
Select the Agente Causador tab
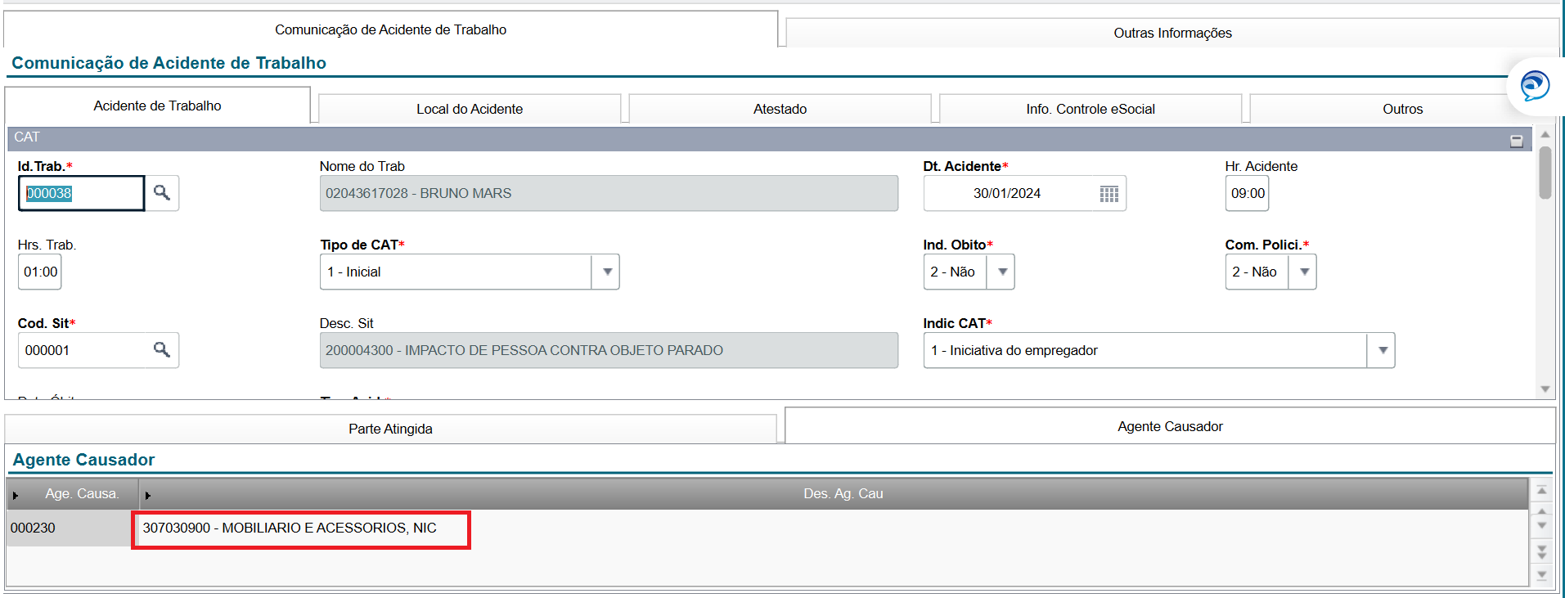click(1170, 426)
